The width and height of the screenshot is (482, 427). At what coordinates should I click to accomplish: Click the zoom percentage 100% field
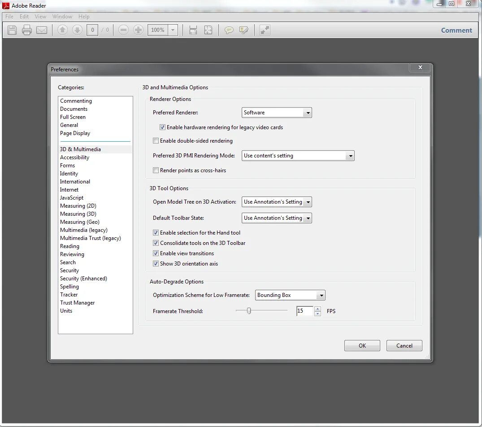pyautogui.click(x=158, y=30)
